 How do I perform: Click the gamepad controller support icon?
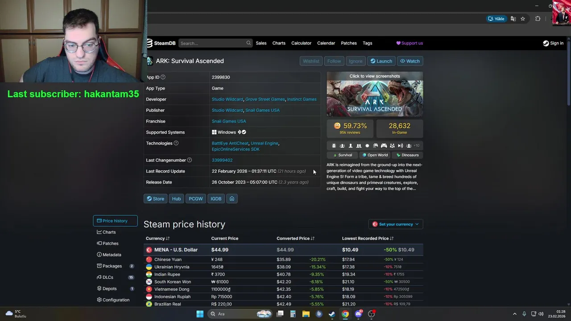pos(384,146)
